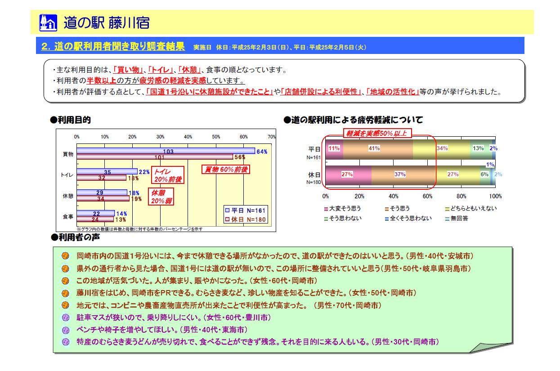
Task: Click the roadside station logo icon in header
Action: tap(49, 22)
